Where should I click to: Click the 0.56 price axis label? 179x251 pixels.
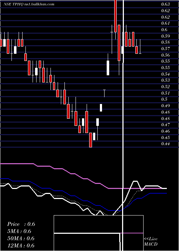click(165, 55)
